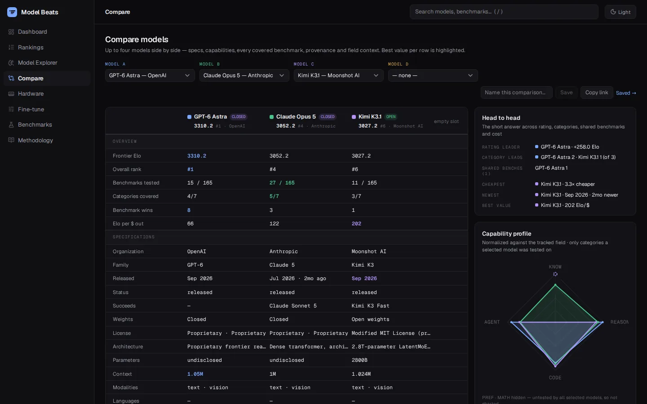Screen dimensions: 647x404
Task: Open the Dashboard page
Action: (47, 32)
